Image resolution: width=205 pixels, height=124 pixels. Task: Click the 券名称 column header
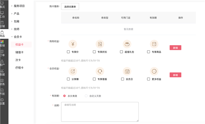(76, 18)
